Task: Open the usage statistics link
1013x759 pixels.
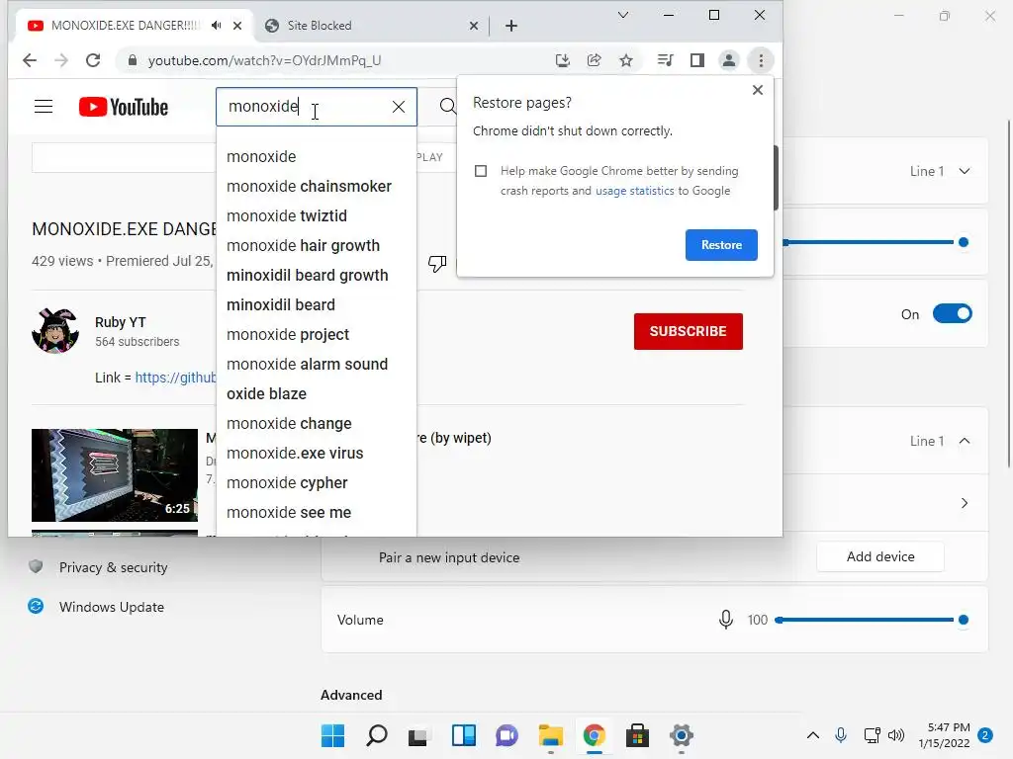Action: pyautogui.click(x=634, y=191)
